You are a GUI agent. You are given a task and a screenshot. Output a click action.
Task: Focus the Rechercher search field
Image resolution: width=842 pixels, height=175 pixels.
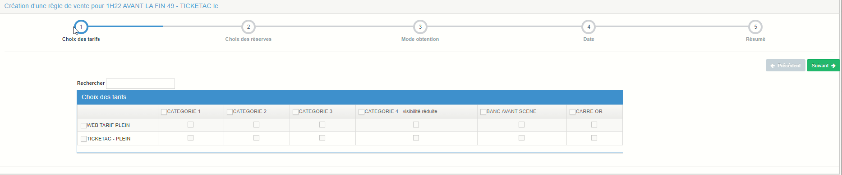(x=140, y=83)
